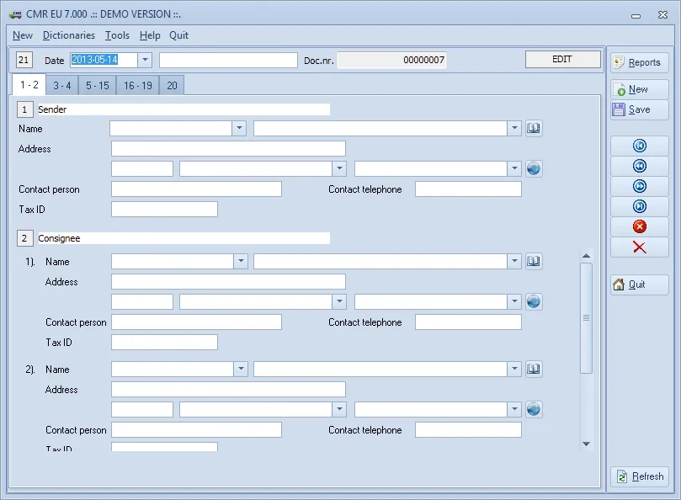Jump to the first record

[638, 145]
